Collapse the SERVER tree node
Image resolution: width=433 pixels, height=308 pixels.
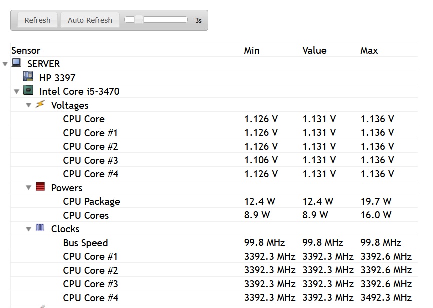click(x=5, y=64)
